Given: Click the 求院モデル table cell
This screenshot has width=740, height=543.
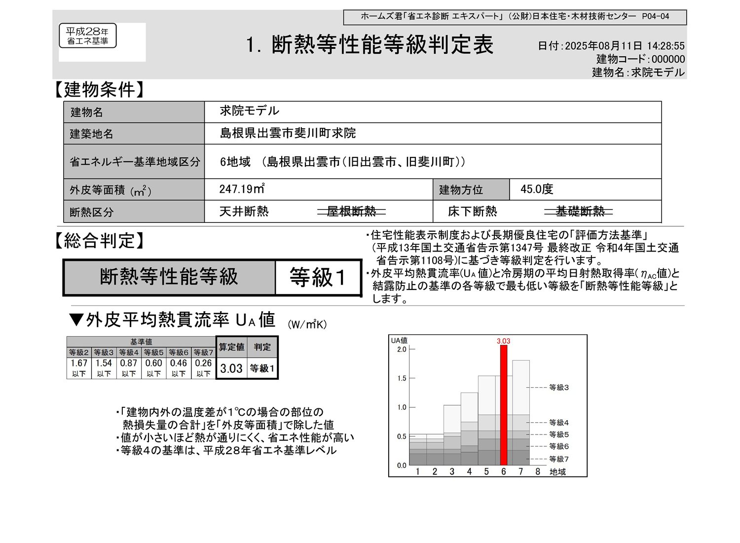Looking at the screenshot, I should (x=433, y=112).
